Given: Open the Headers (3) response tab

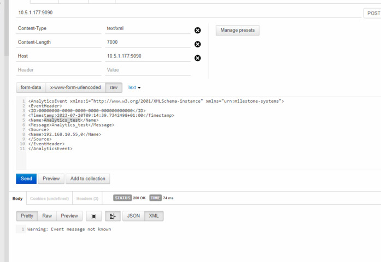Looking at the screenshot, I should (87, 198).
